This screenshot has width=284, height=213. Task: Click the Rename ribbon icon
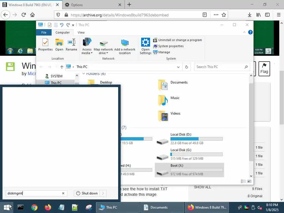[x=71, y=45]
